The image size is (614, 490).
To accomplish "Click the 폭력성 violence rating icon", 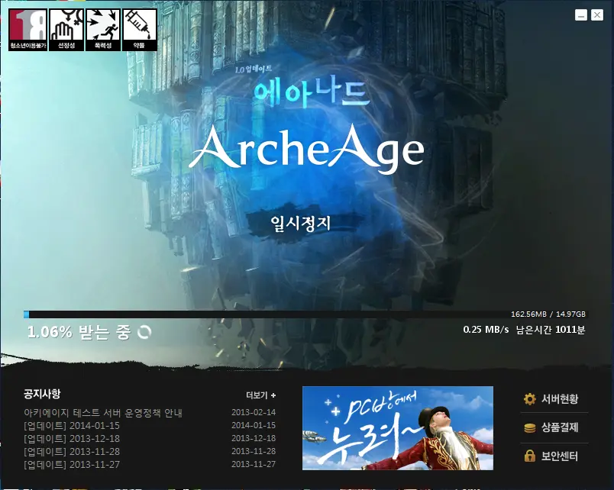I will 102,30.
